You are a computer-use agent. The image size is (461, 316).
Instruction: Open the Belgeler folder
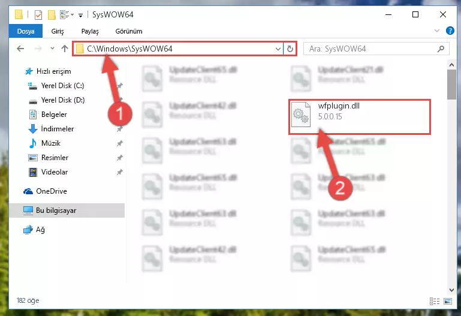click(x=54, y=115)
